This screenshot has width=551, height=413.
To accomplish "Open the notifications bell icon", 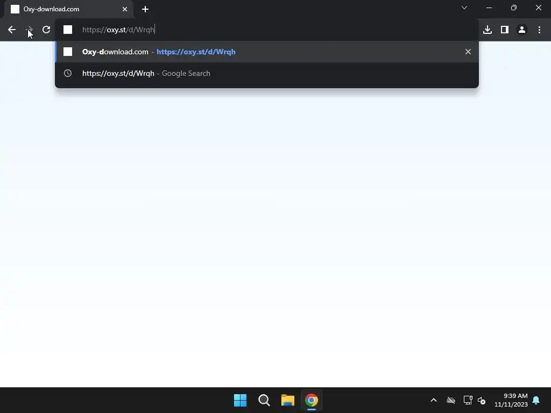I will [536, 400].
